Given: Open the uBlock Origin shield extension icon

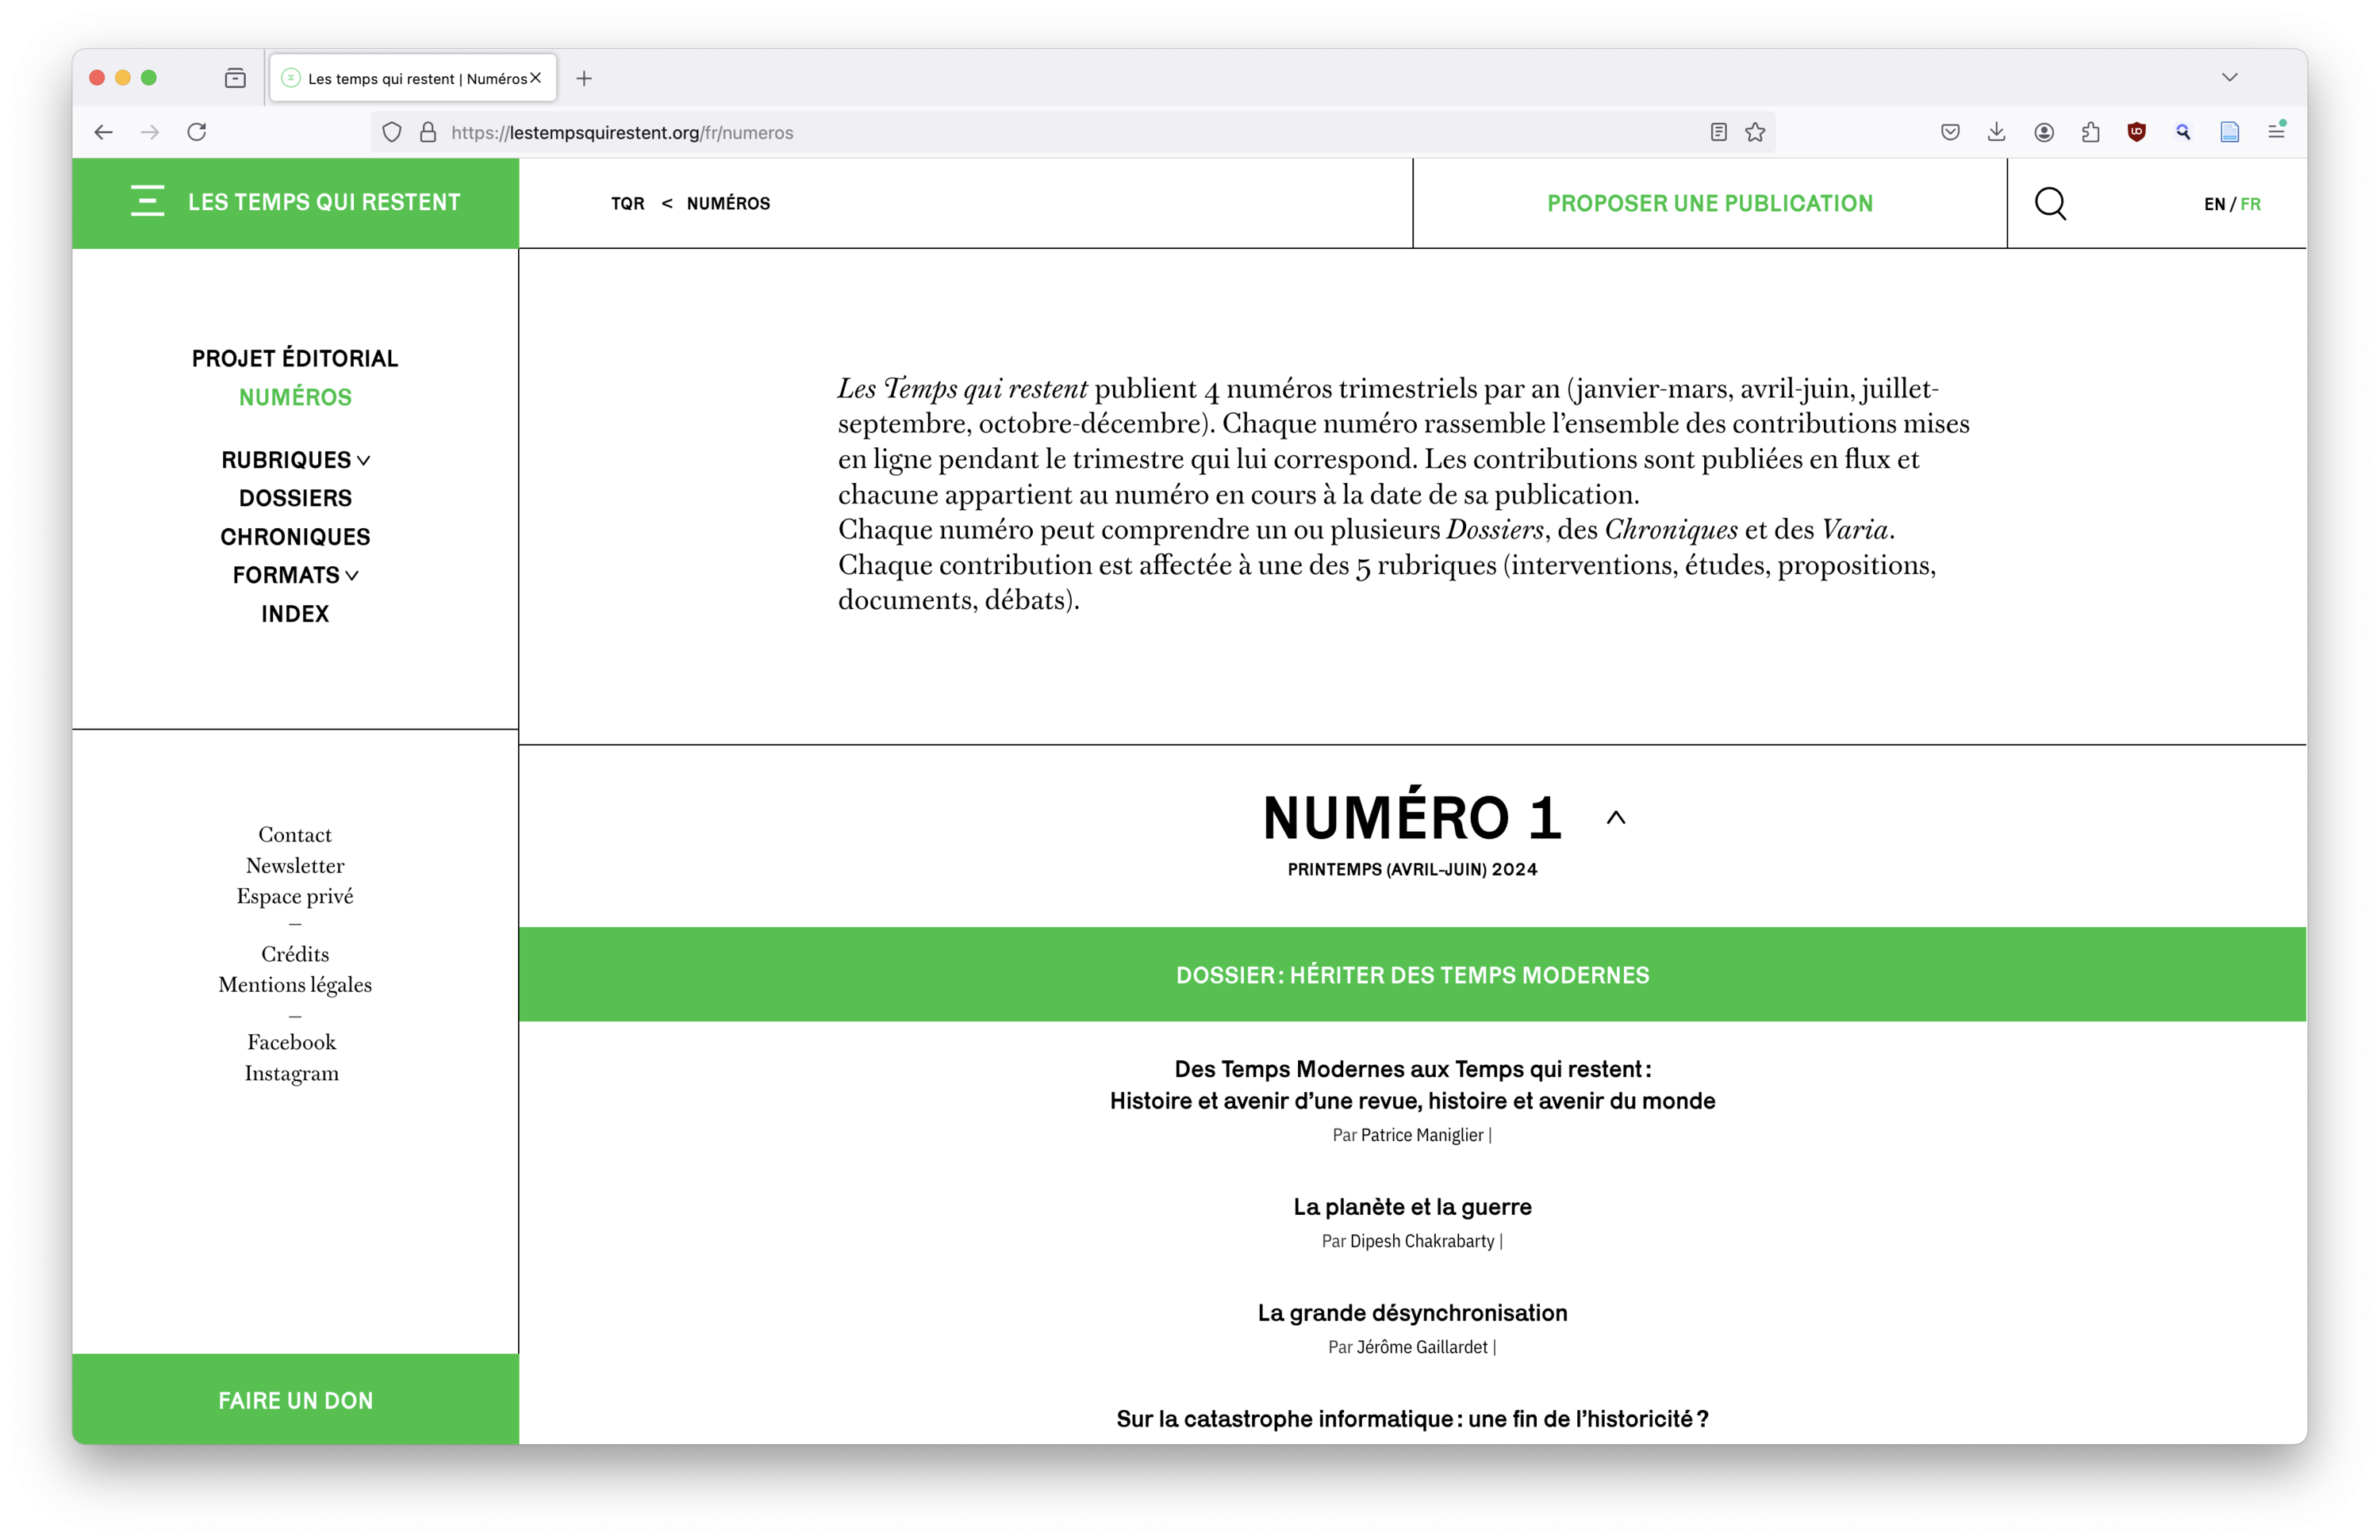Looking at the screenshot, I should click(2137, 132).
